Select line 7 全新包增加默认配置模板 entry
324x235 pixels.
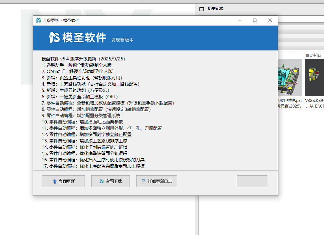(108, 103)
